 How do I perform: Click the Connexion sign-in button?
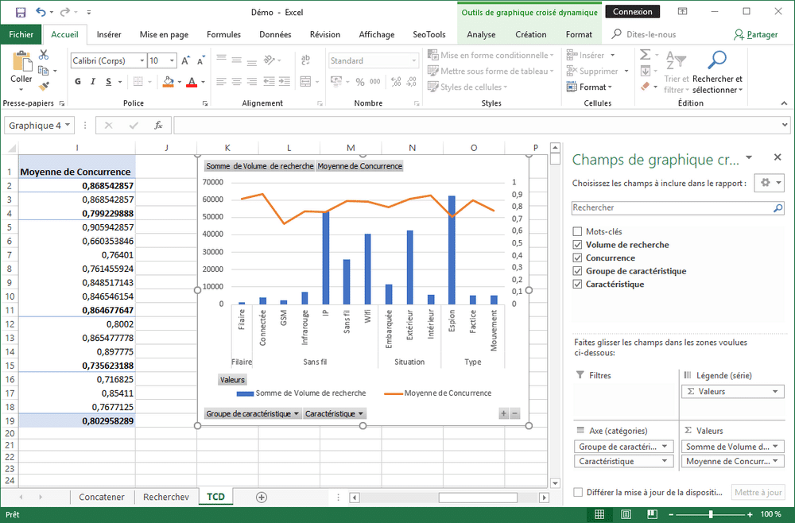pos(632,12)
